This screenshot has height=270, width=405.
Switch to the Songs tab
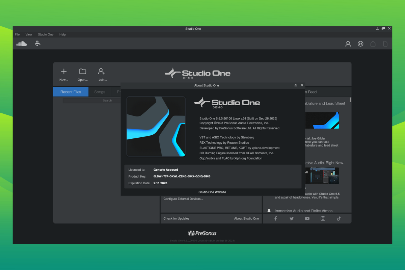tap(100, 91)
